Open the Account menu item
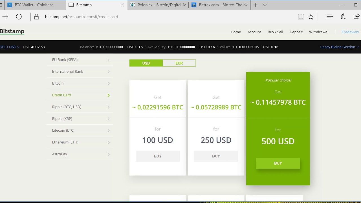The height and width of the screenshot is (203, 361). (x=254, y=32)
